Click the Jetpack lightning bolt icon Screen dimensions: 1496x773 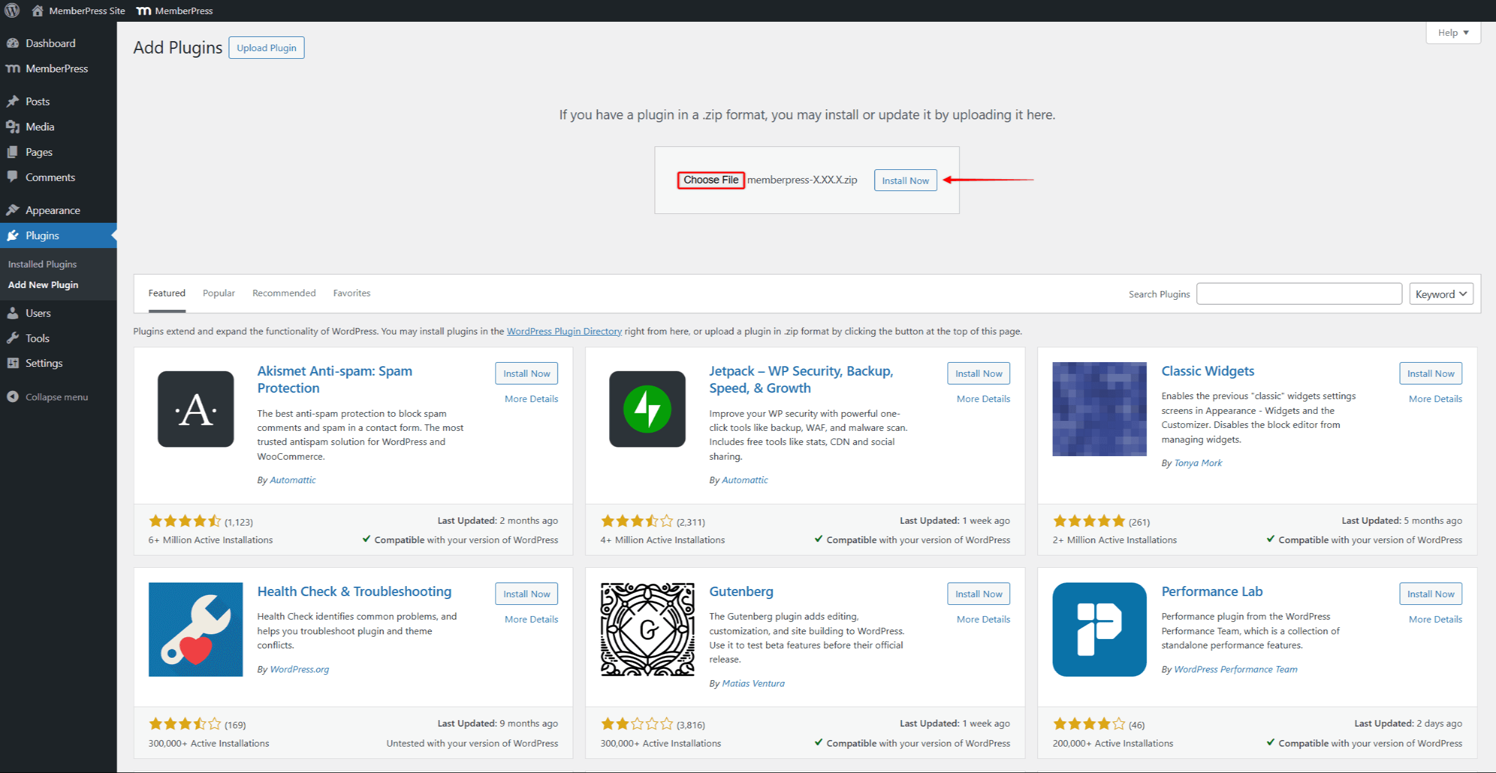(x=647, y=409)
